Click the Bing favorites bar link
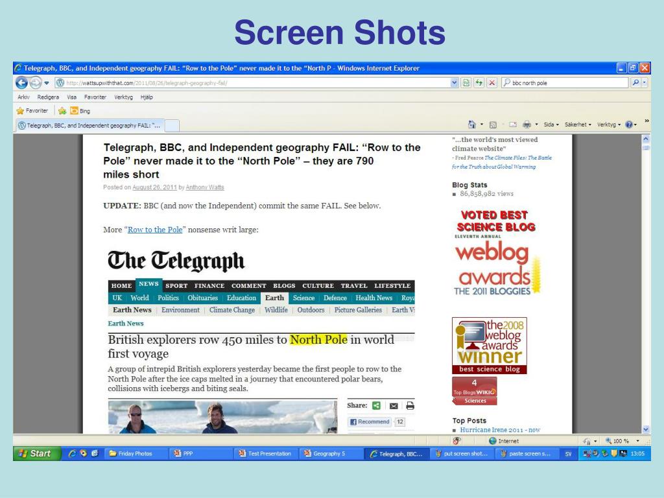664x498 pixels. (80, 111)
